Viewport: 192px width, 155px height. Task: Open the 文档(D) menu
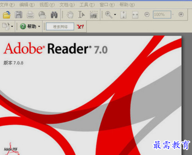(x=67, y=5)
